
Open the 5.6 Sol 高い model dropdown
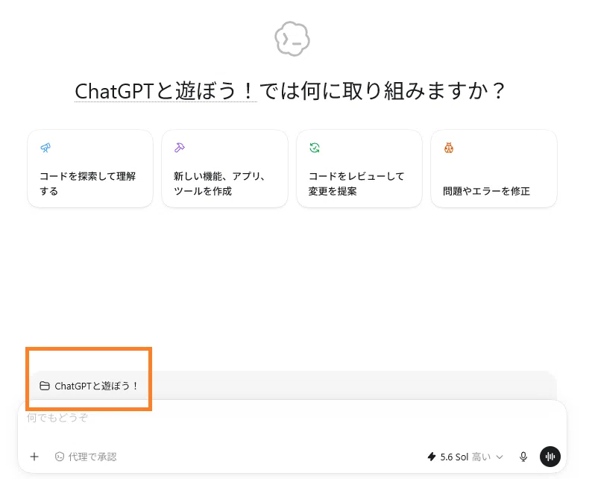465,457
